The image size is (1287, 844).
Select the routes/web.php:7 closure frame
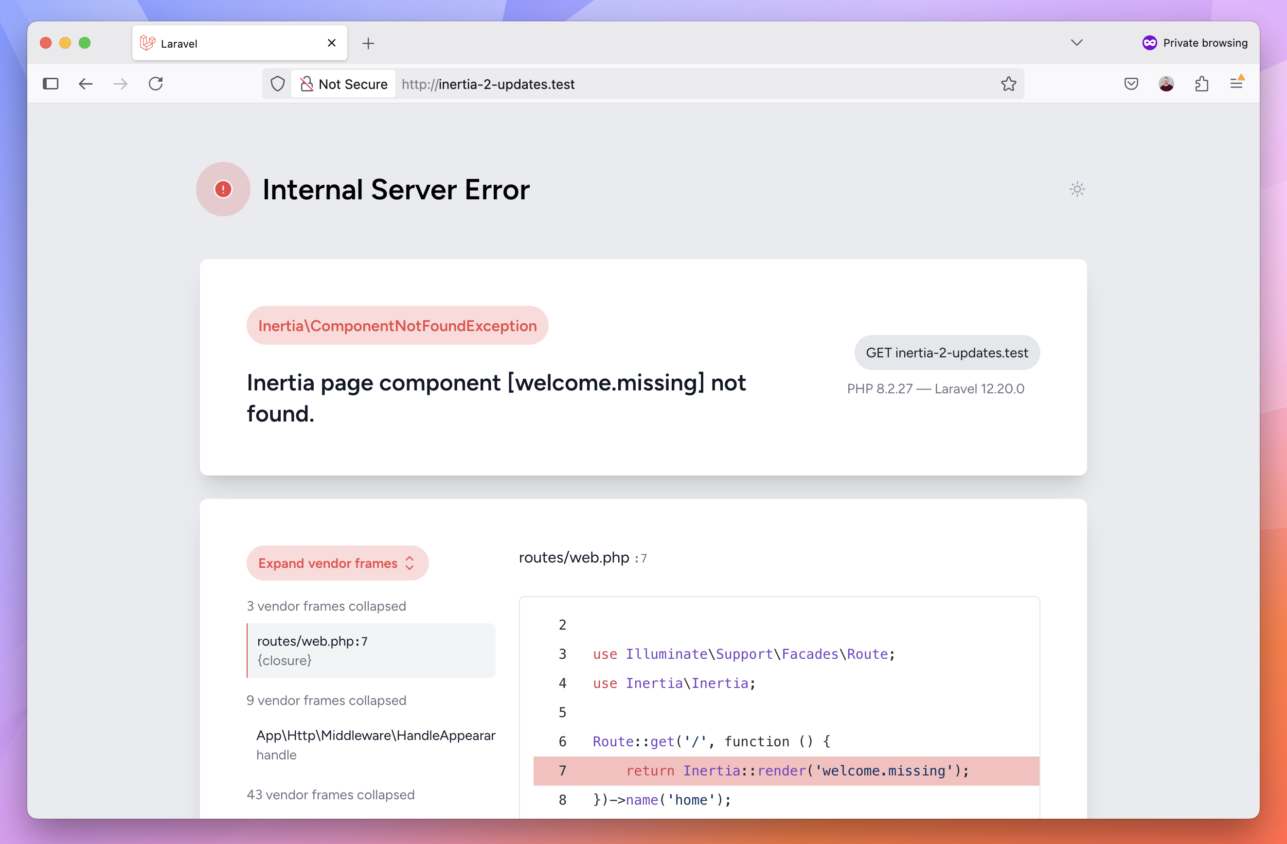pos(371,651)
